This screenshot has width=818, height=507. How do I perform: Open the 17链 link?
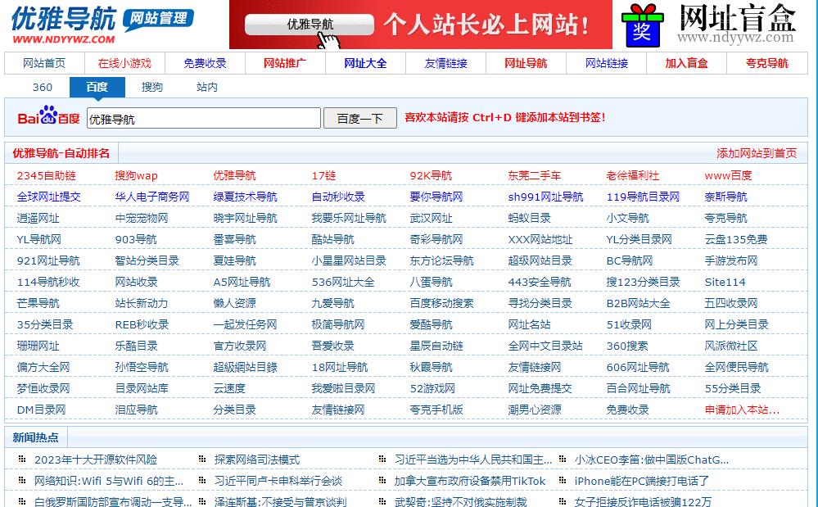tap(323, 175)
